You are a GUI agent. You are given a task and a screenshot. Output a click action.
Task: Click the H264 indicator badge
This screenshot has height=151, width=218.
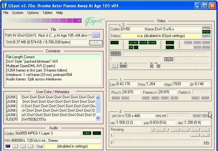[206, 36]
